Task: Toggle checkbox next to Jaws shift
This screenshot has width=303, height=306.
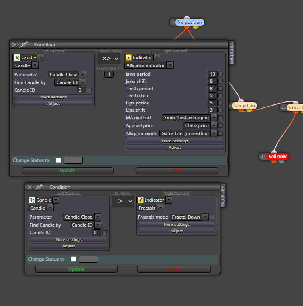Action: [221, 81]
